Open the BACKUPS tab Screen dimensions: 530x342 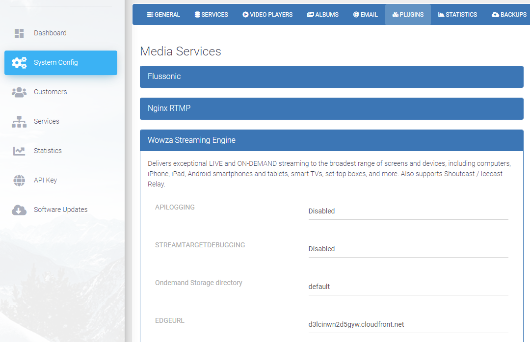(509, 15)
